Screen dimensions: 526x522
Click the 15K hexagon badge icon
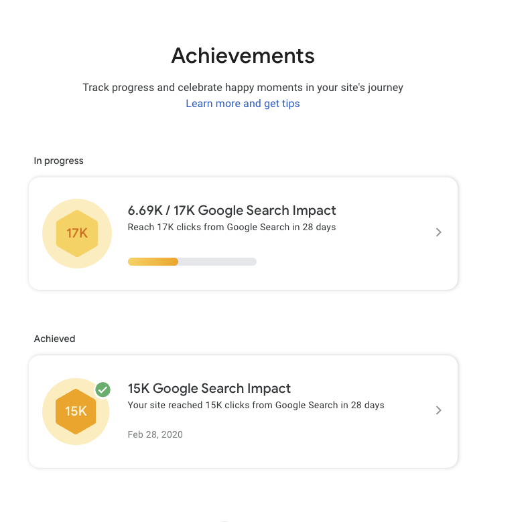pyautogui.click(x=76, y=412)
